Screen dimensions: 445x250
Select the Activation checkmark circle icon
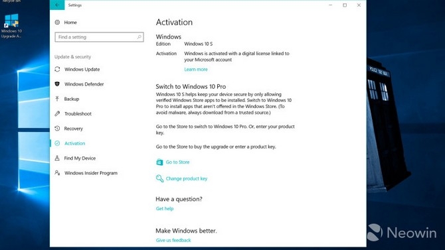coord(57,143)
